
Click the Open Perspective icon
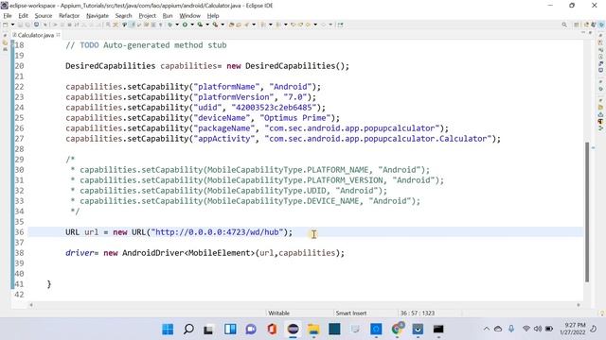tap(577, 25)
